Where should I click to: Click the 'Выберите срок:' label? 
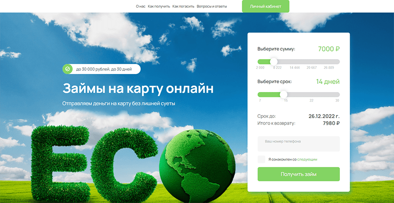[274, 82]
